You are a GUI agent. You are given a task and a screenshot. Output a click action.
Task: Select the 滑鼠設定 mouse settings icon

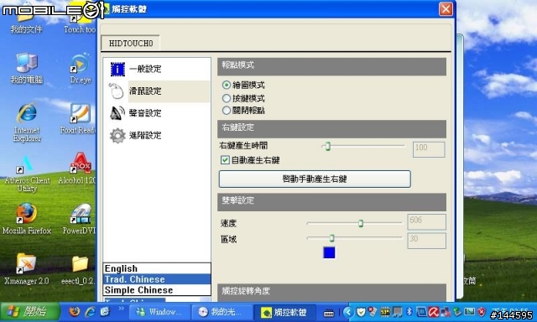[x=117, y=91]
